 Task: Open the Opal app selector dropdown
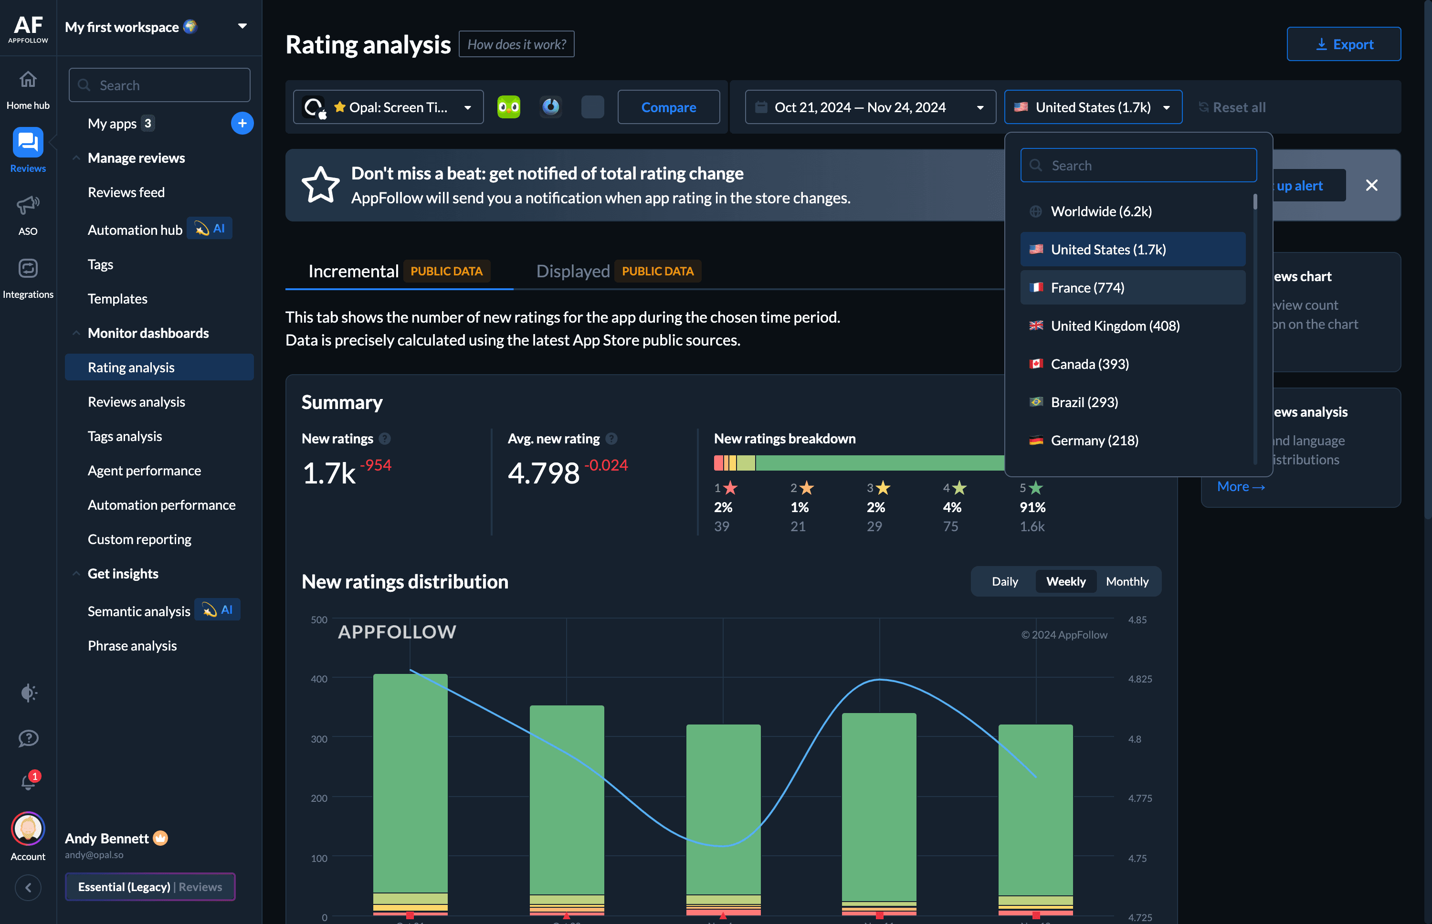click(388, 107)
